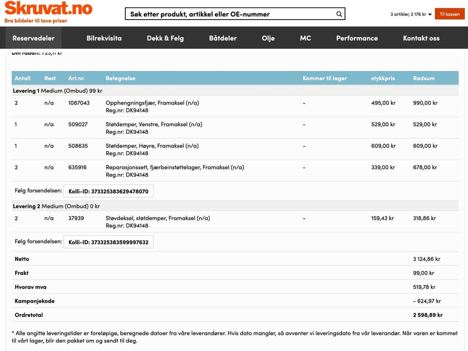The image size is (468, 351).
Task: Click the Til kassen button
Action: tap(449, 14)
